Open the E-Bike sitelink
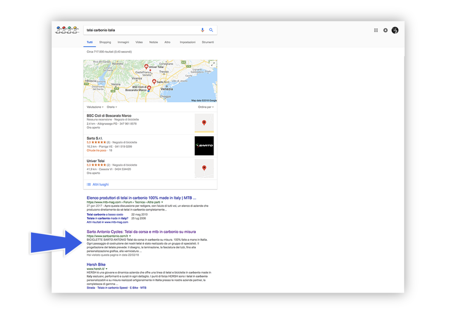Screen dimensions: 449x314 pos(134,288)
